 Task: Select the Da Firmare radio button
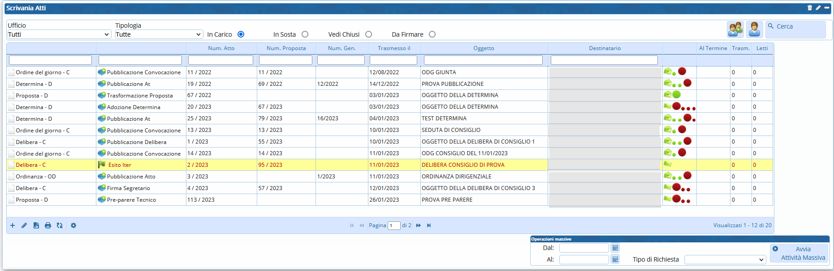(432, 34)
